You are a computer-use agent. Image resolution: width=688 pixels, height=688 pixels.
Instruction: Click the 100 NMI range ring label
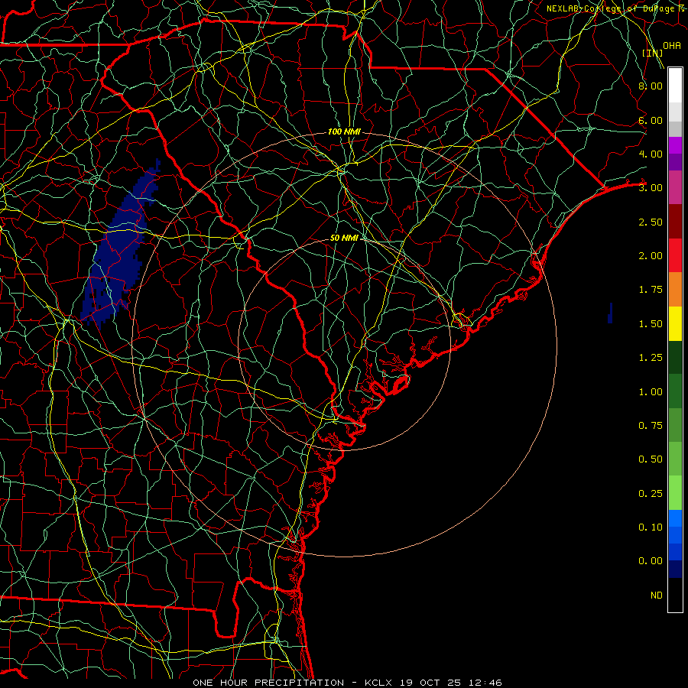[344, 131]
